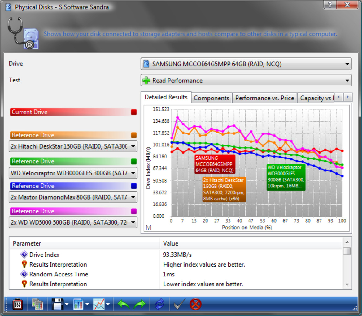Click the results list scroll up arrow
The image size is (362, 316).
[347, 242]
